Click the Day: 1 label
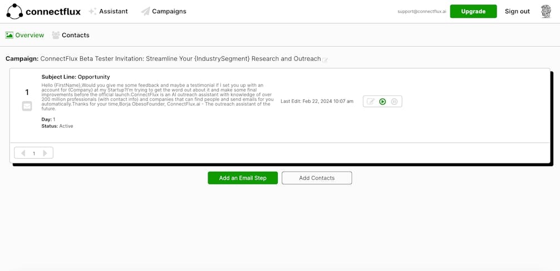 coord(48,119)
